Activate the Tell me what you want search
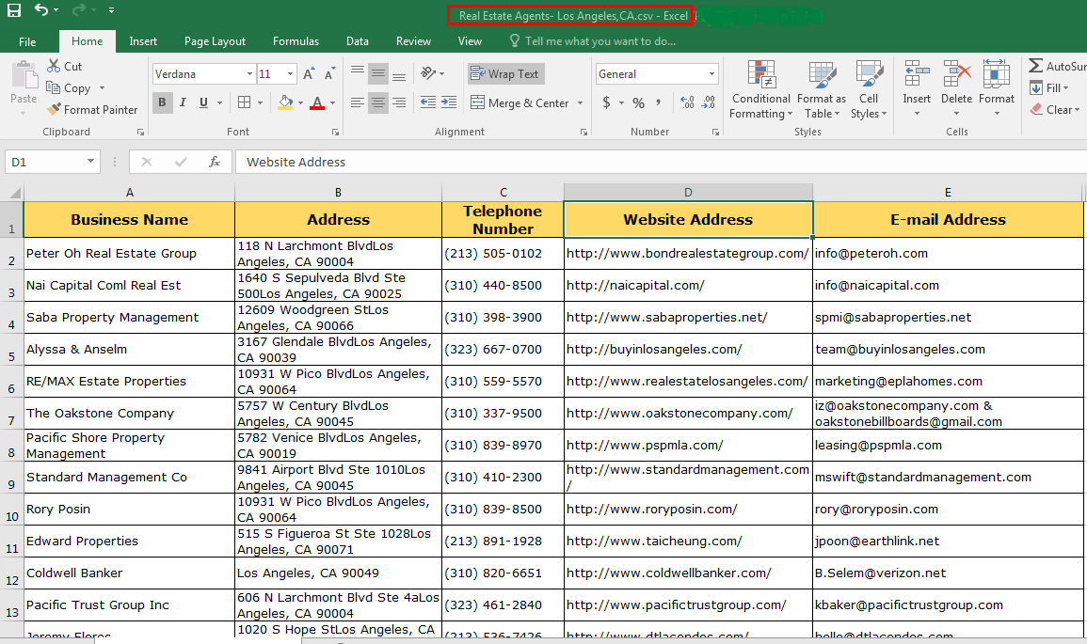The height and width of the screenshot is (644, 1087). [593, 41]
